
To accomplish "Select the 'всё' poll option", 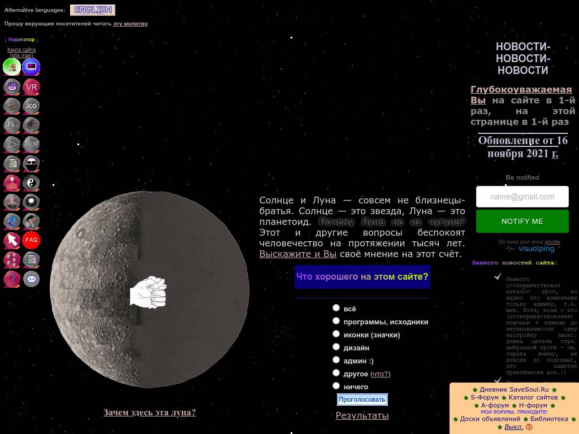I will [336, 308].
